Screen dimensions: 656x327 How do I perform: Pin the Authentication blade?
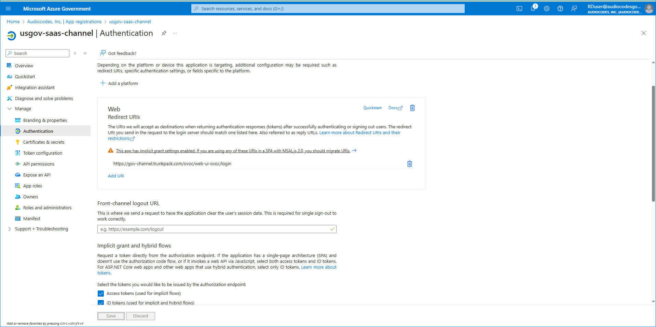(x=164, y=33)
